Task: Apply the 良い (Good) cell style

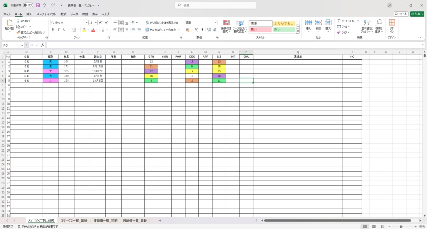Action: (x=284, y=30)
